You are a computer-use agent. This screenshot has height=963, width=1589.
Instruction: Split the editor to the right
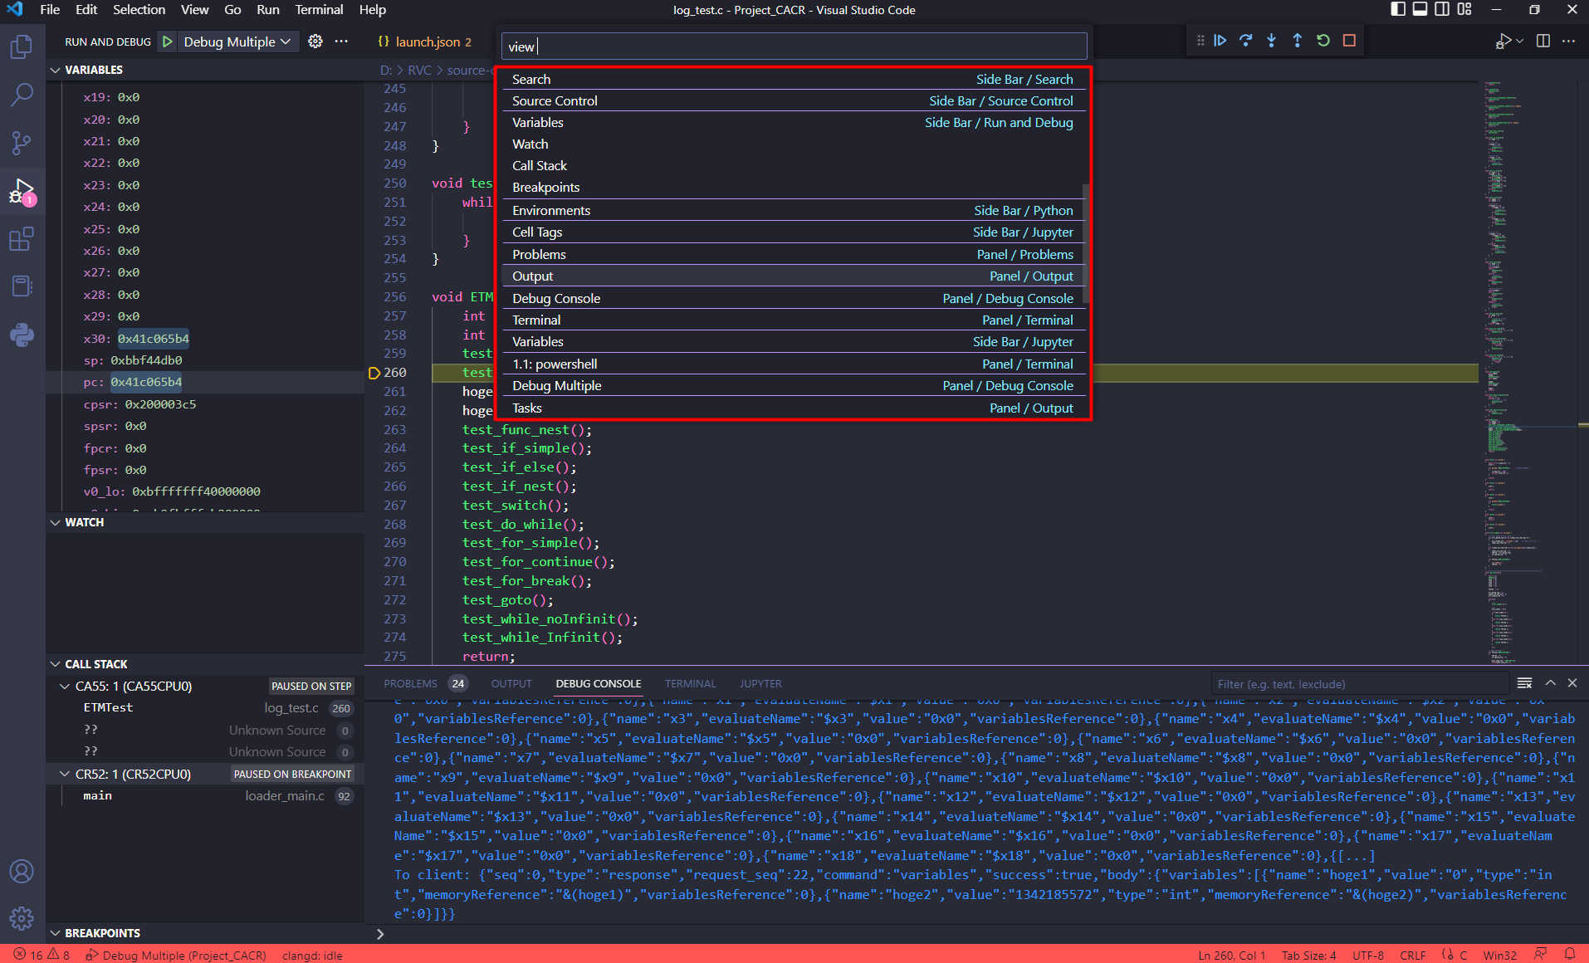(x=1543, y=42)
